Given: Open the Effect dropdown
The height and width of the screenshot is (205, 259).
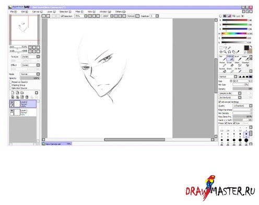Looking at the screenshot, I should pyautogui.click(x=30, y=65).
